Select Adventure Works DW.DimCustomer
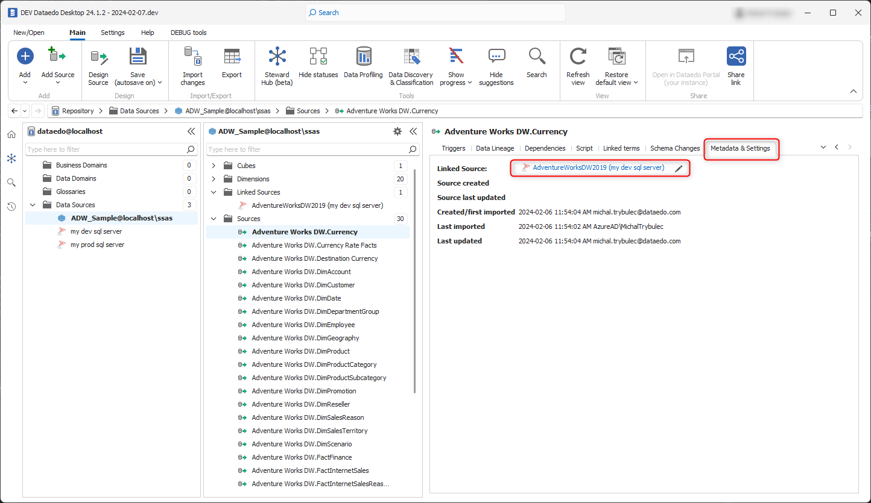Image resolution: width=871 pixels, height=503 pixels. [303, 285]
